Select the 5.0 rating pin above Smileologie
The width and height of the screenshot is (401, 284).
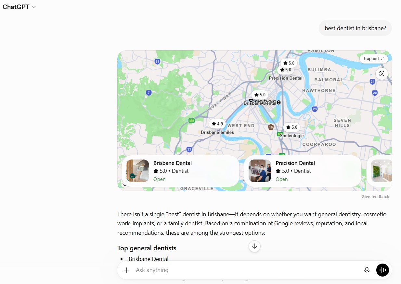[x=291, y=127]
